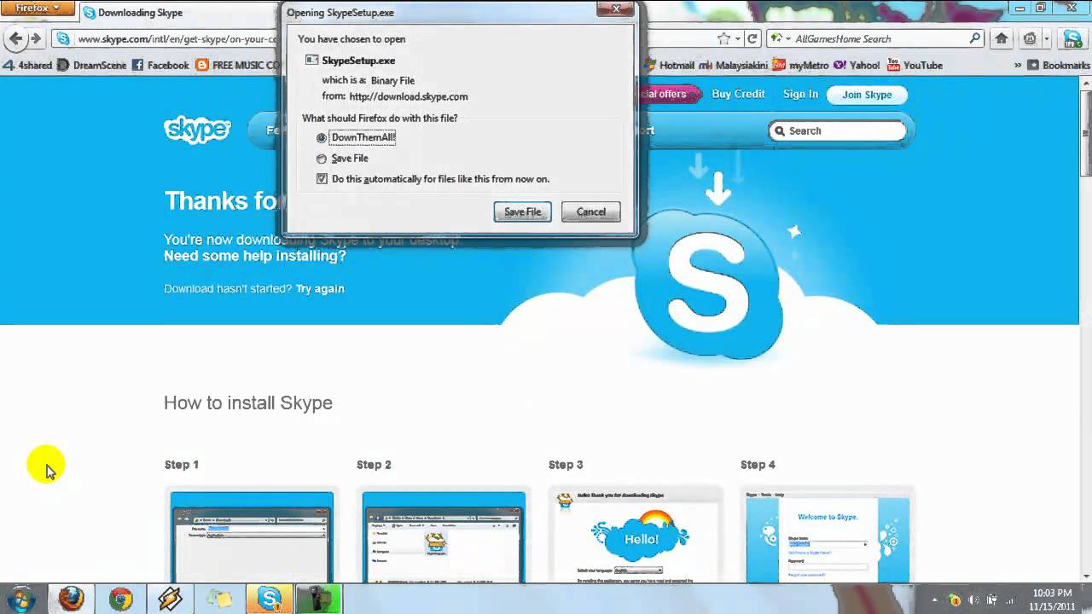This screenshot has width=1092, height=614.
Task: Open the Sign In link
Action: (800, 94)
